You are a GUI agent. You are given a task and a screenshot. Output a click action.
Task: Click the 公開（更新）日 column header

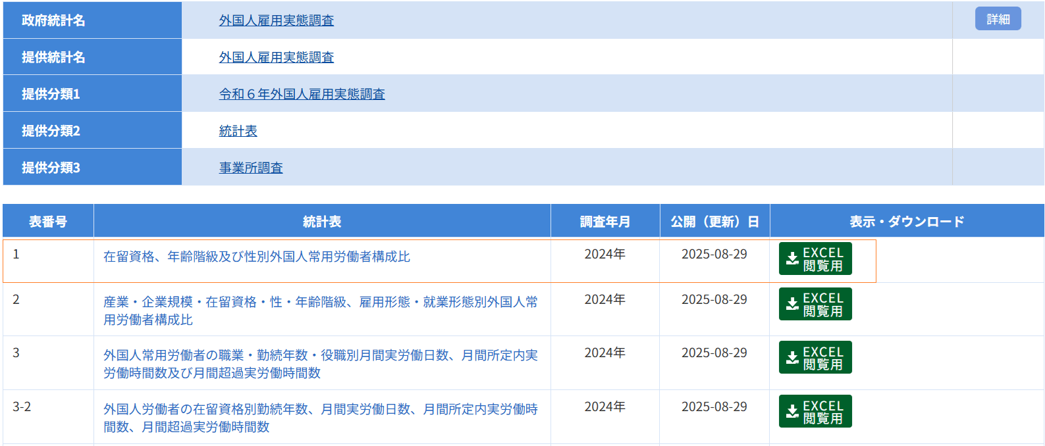(714, 222)
